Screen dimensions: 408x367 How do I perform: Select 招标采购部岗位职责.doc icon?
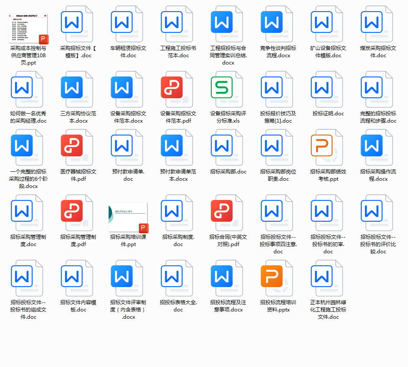pyautogui.click(x=277, y=147)
